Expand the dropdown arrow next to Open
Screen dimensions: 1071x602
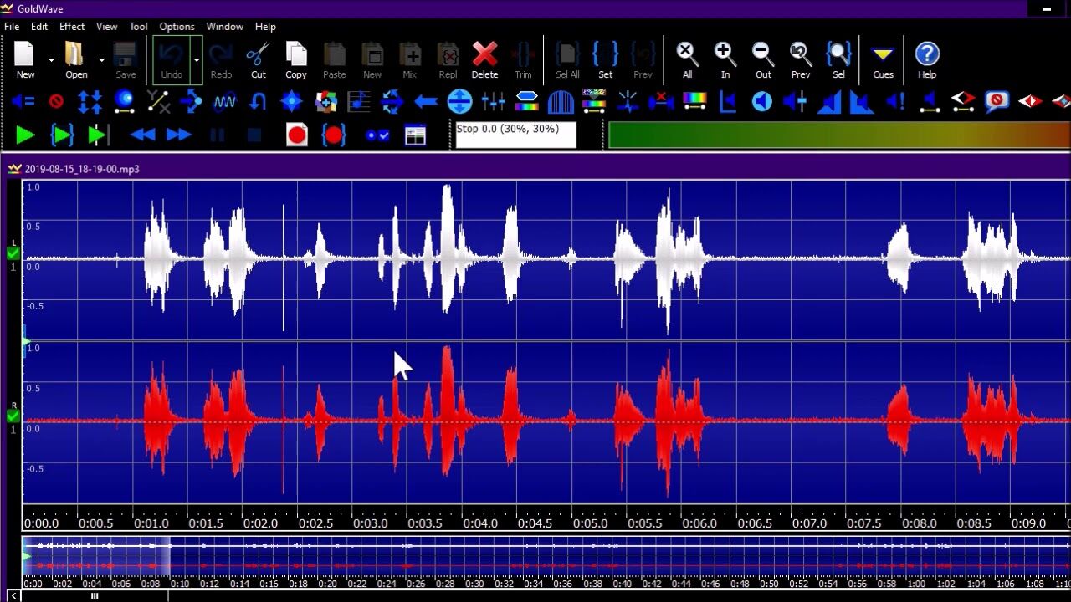pos(102,60)
